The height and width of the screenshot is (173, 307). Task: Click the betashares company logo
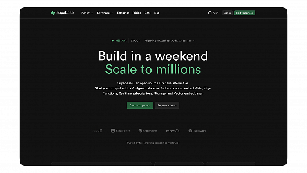pyautogui.click(x=148, y=131)
